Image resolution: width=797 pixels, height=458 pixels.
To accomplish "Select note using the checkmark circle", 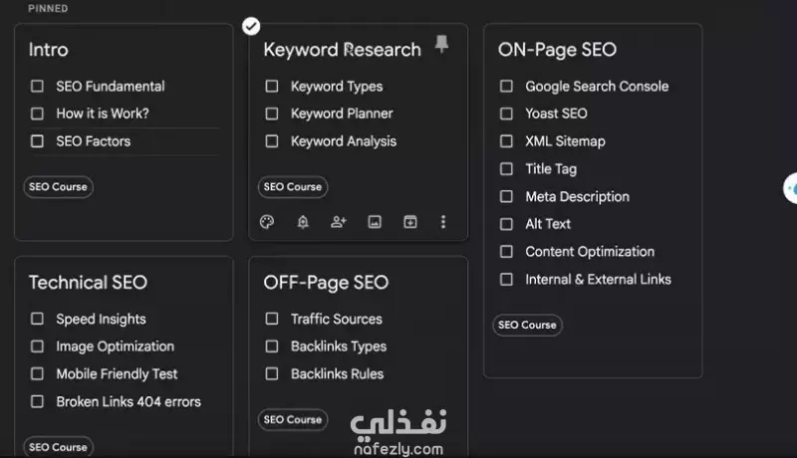I will (251, 26).
